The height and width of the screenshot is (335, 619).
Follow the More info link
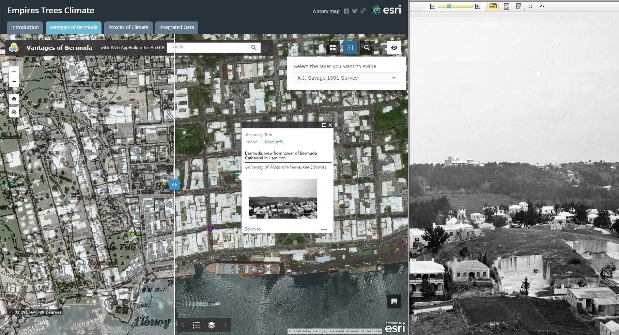274,142
